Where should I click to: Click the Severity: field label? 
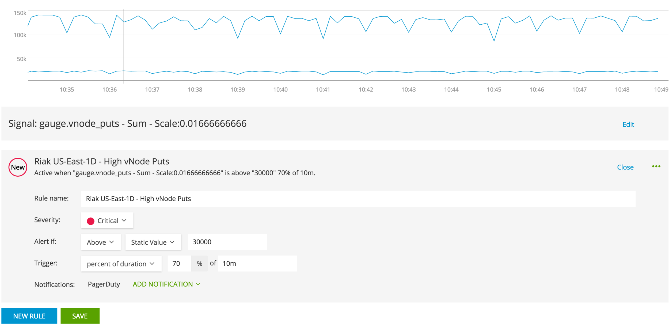coord(47,220)
